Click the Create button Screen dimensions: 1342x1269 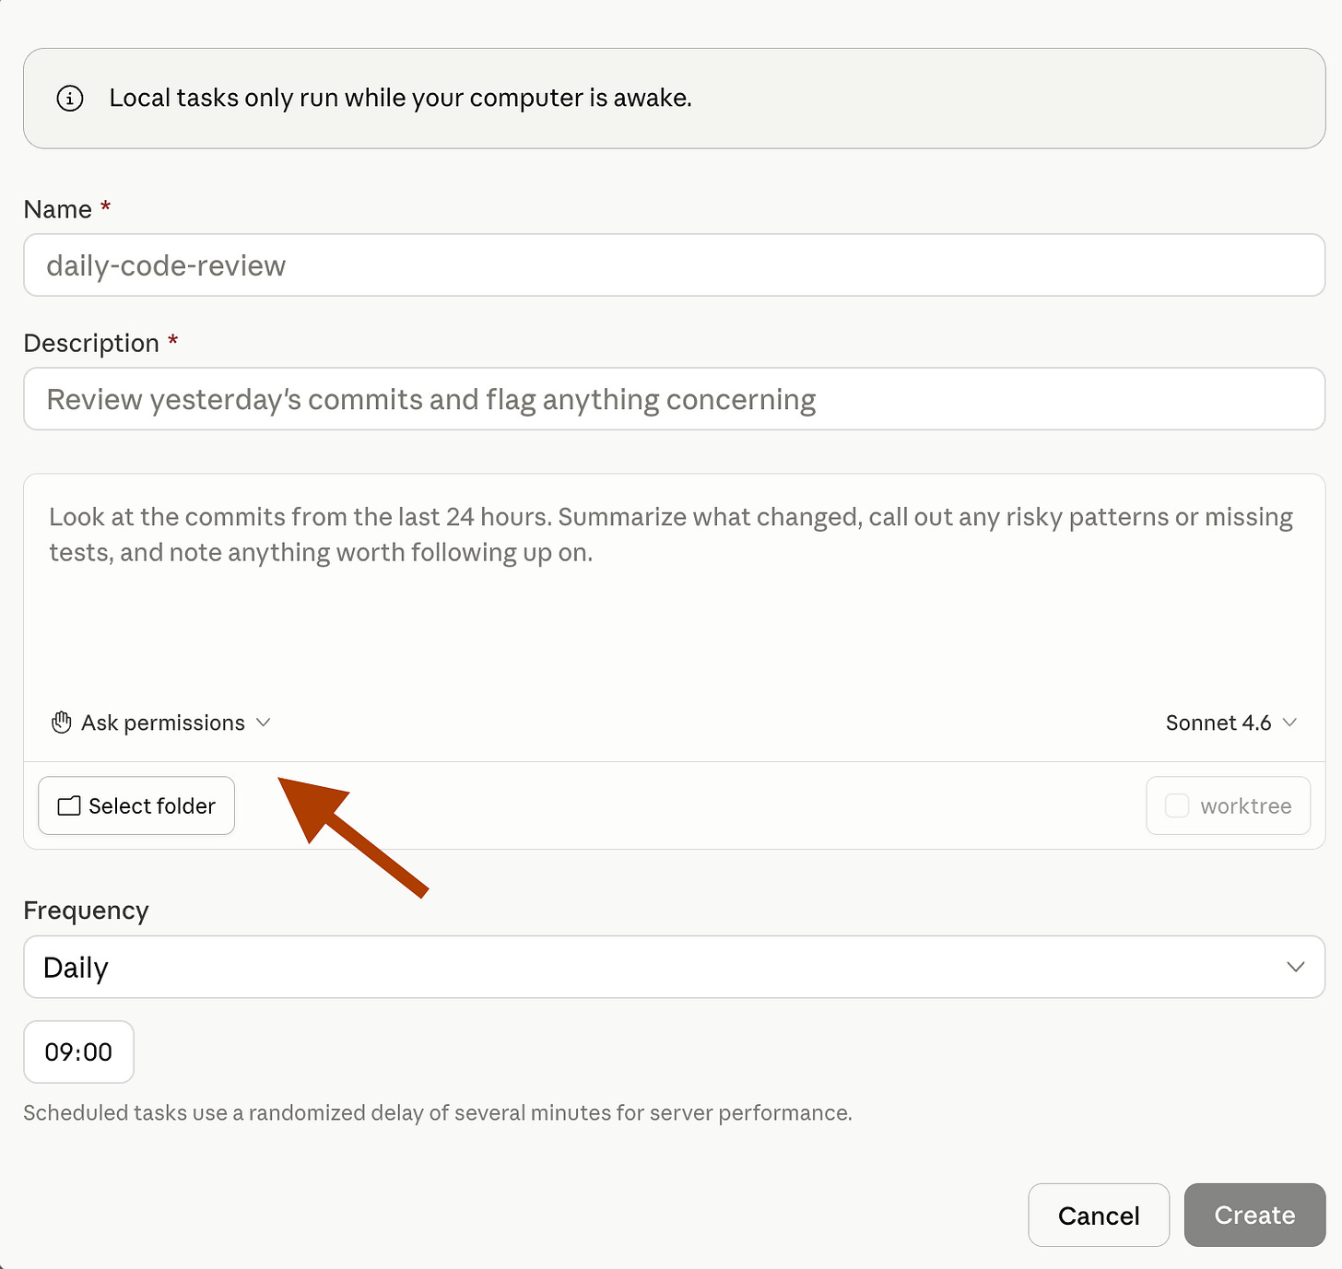[1254, 1216]
